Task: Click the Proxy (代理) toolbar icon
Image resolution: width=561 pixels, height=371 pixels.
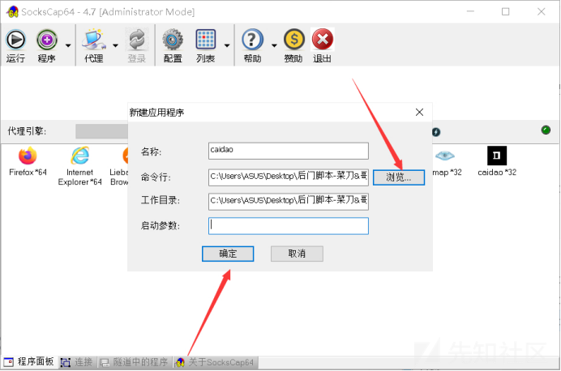Action: coord(94,40)
